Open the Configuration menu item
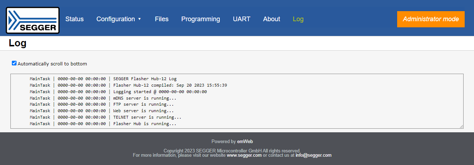This screenshot has width=474, height=165. pos(116,19)
